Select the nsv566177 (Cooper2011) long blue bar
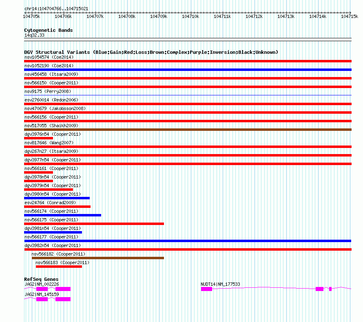Viewport: 363px width, 322px height. pyautogui.click(x=188, y=241)
